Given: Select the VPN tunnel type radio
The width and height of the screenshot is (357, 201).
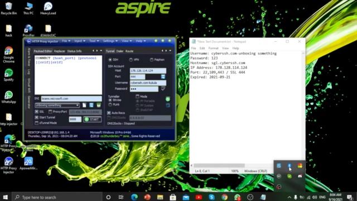Looking at the screenshot, I should pyautogui.click(x=131, y=60).
